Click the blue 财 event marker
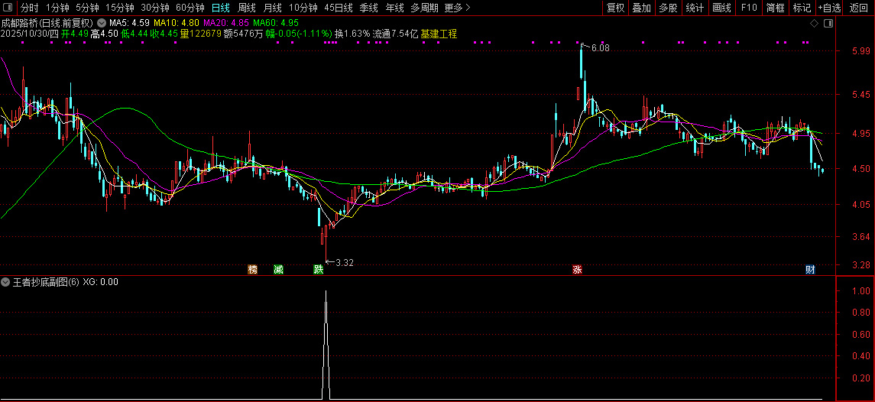The image size is (875, 402). 810,270
